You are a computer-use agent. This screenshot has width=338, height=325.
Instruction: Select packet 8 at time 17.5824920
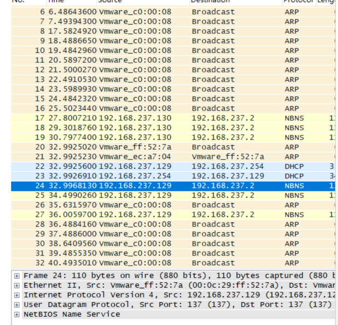coord(173,31)
